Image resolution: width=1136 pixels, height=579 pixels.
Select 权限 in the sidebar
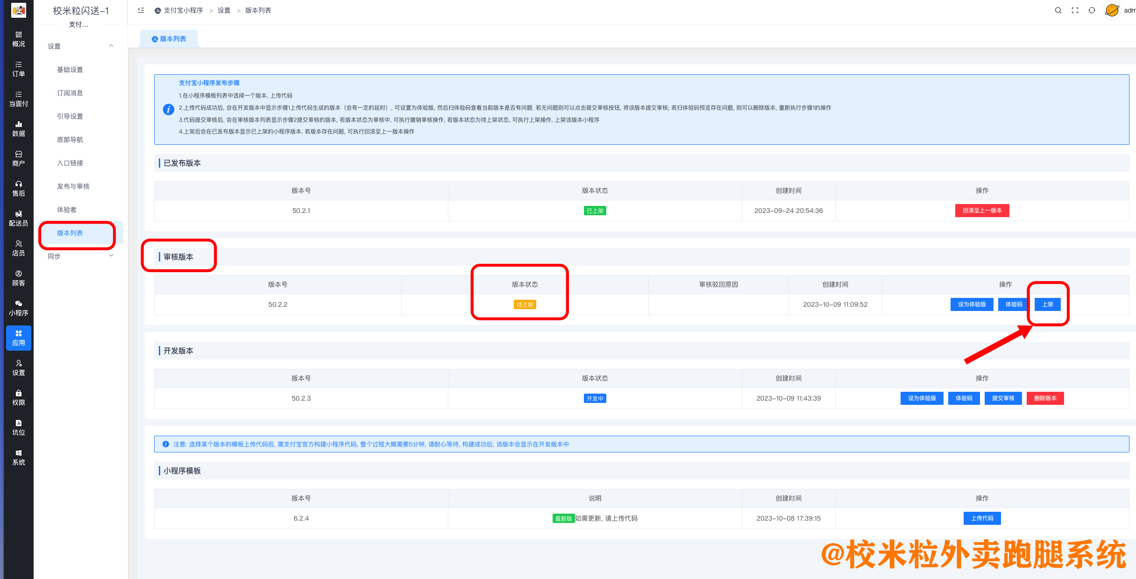pos(19,397)
